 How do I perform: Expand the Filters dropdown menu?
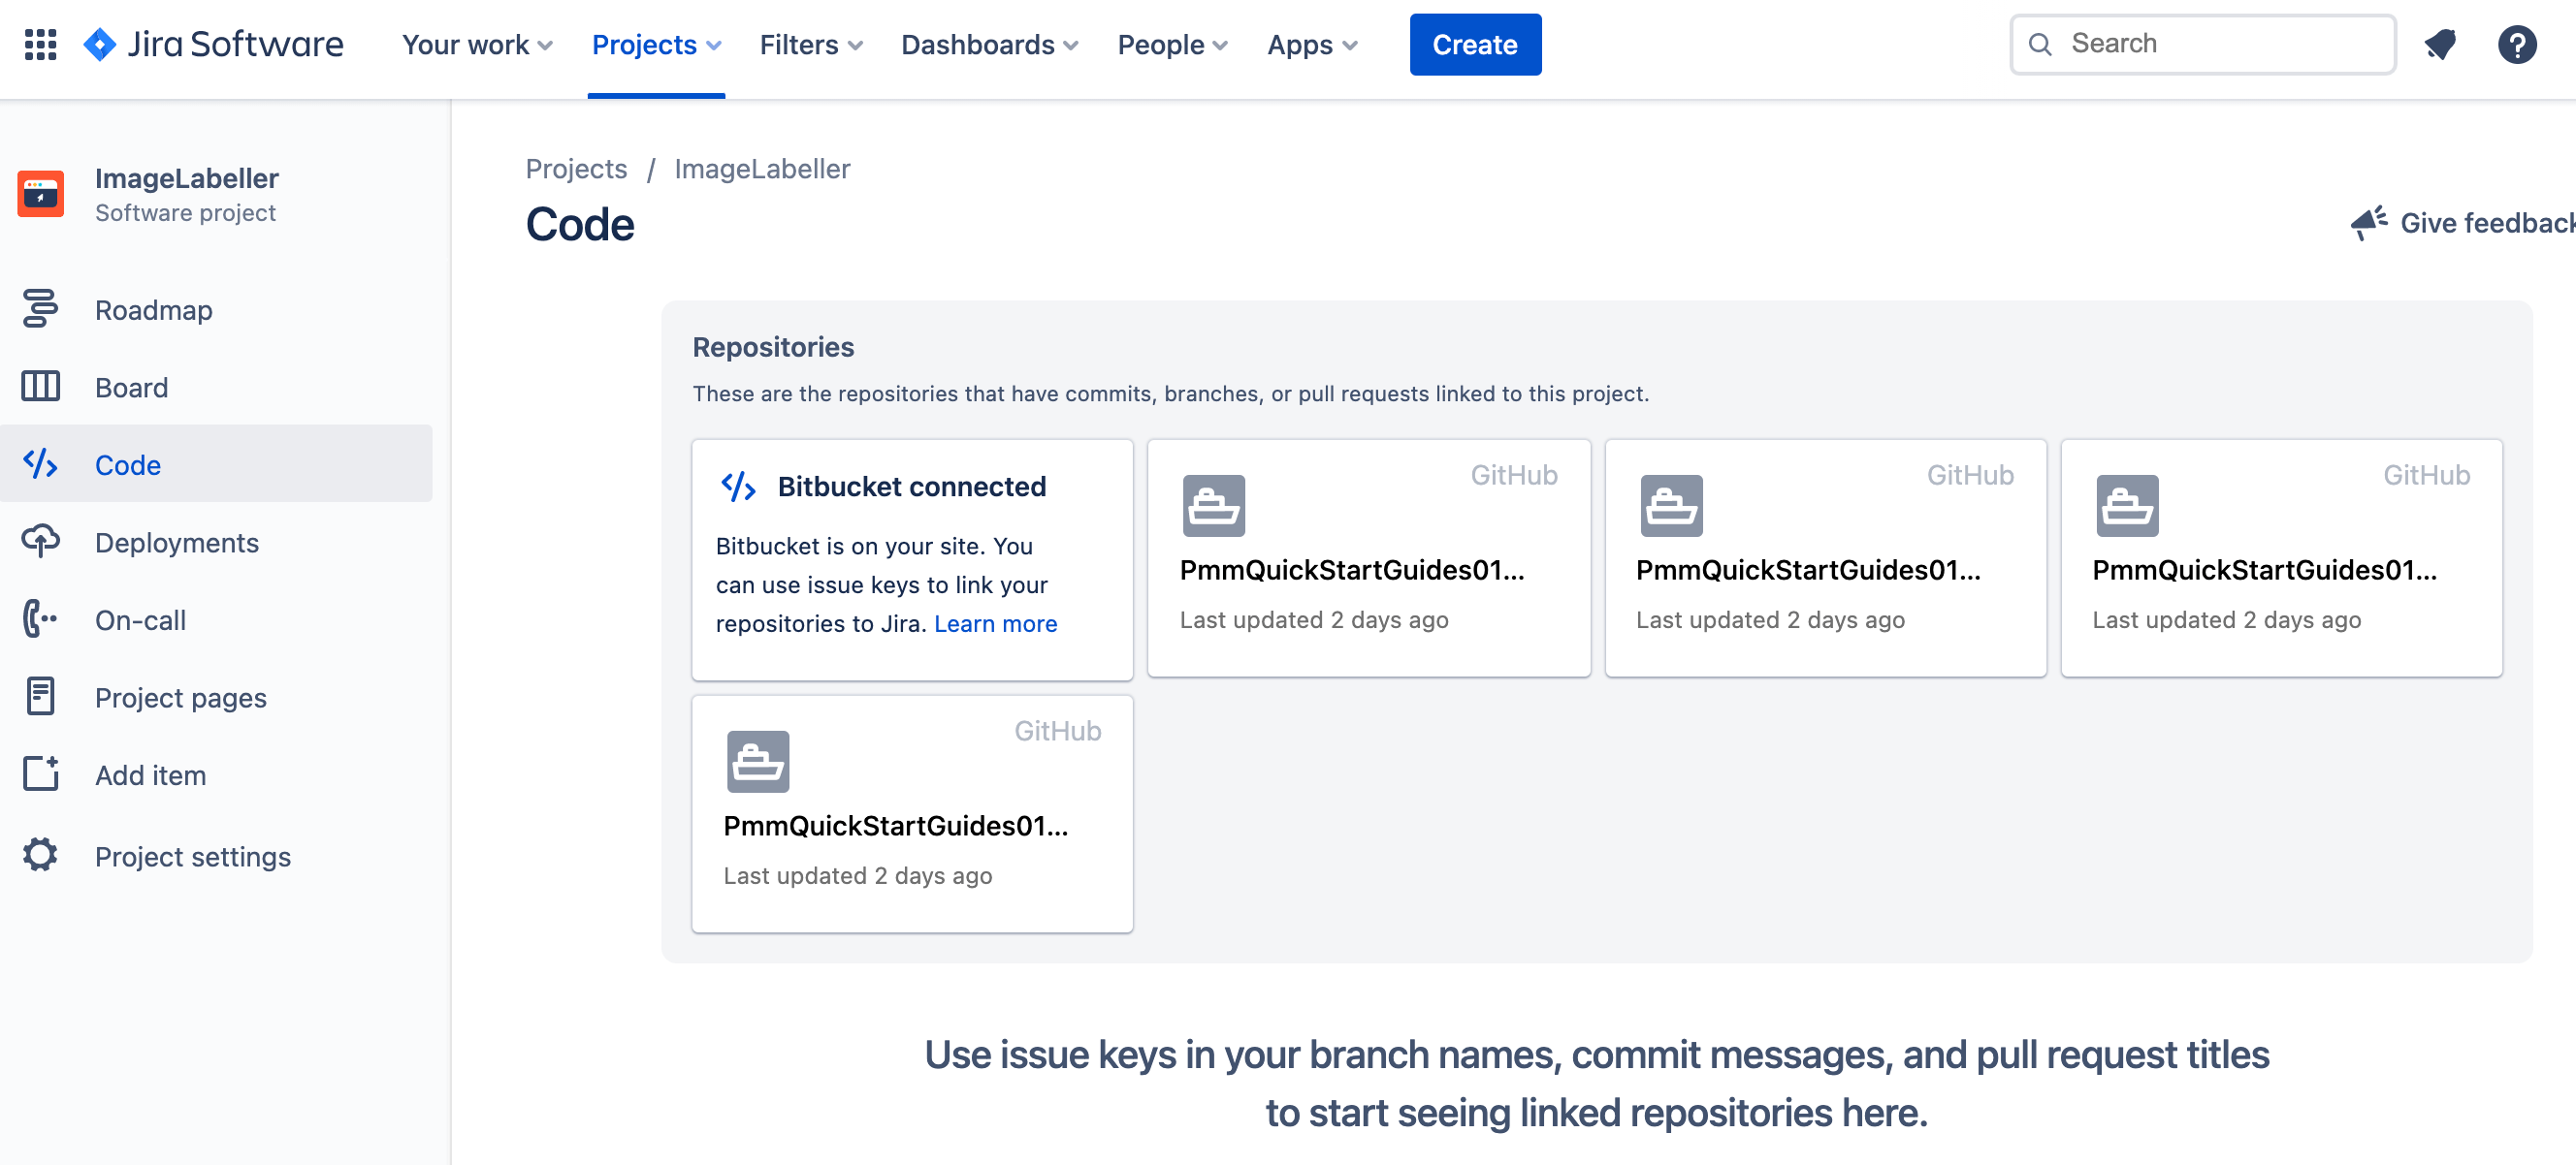click(812, 45)
